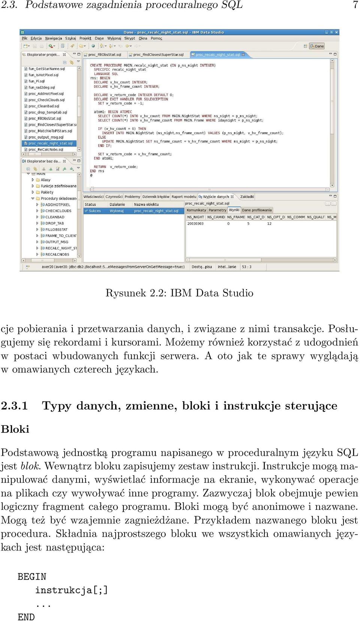Close the Wyjście danych view tab
The height and width of the screenshot is (621, 360).
pos(232,197)
